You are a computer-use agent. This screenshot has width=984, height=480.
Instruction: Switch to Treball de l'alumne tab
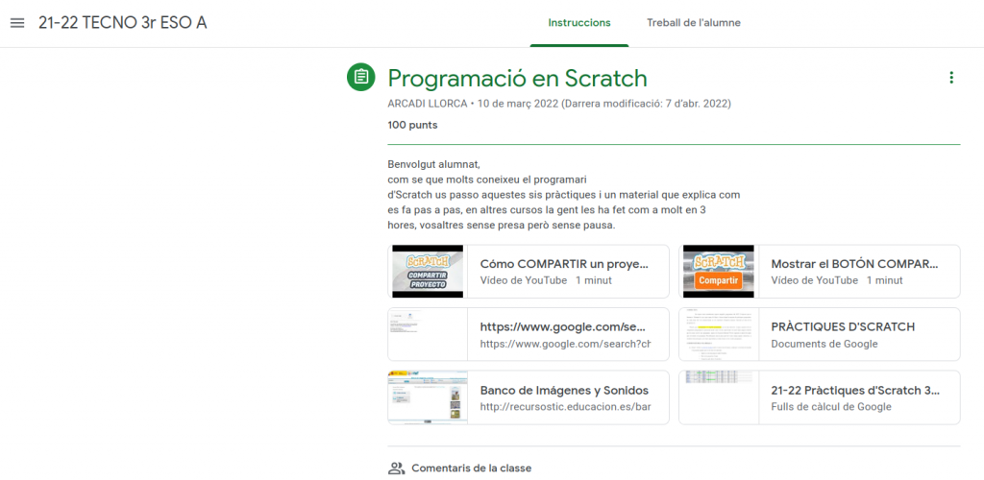click(693, 23)
